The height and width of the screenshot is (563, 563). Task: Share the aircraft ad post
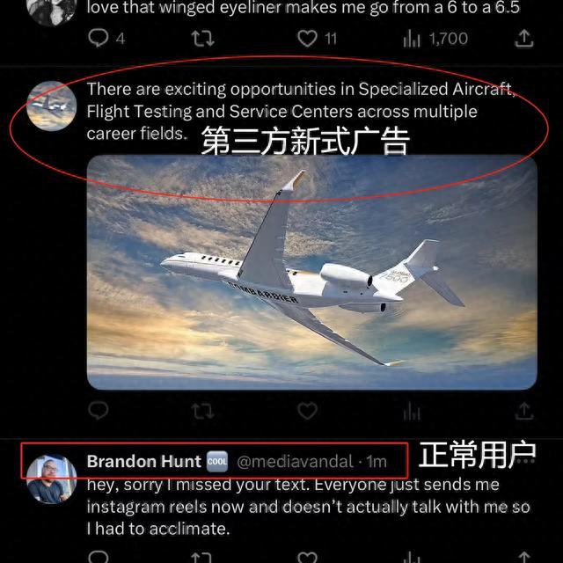click(524, 411)
